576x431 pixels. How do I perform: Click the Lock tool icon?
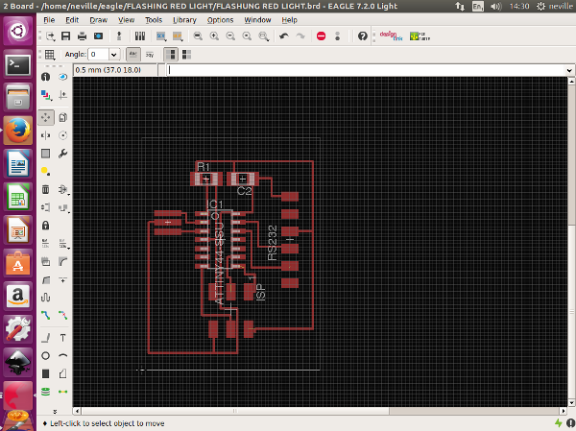(x=46, y=226)
